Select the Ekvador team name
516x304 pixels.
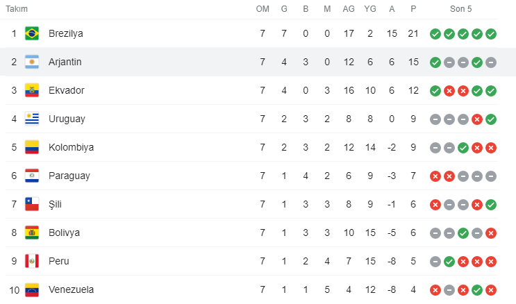(65, 90)
